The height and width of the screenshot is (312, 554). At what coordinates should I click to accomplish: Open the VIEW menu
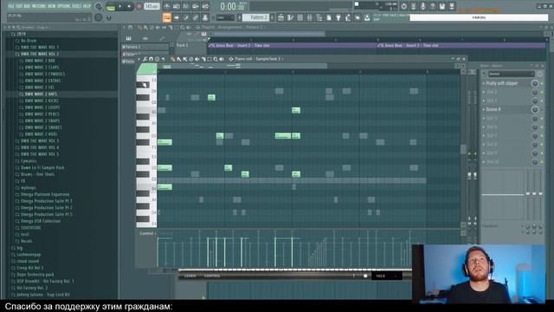tap(51, 6)
